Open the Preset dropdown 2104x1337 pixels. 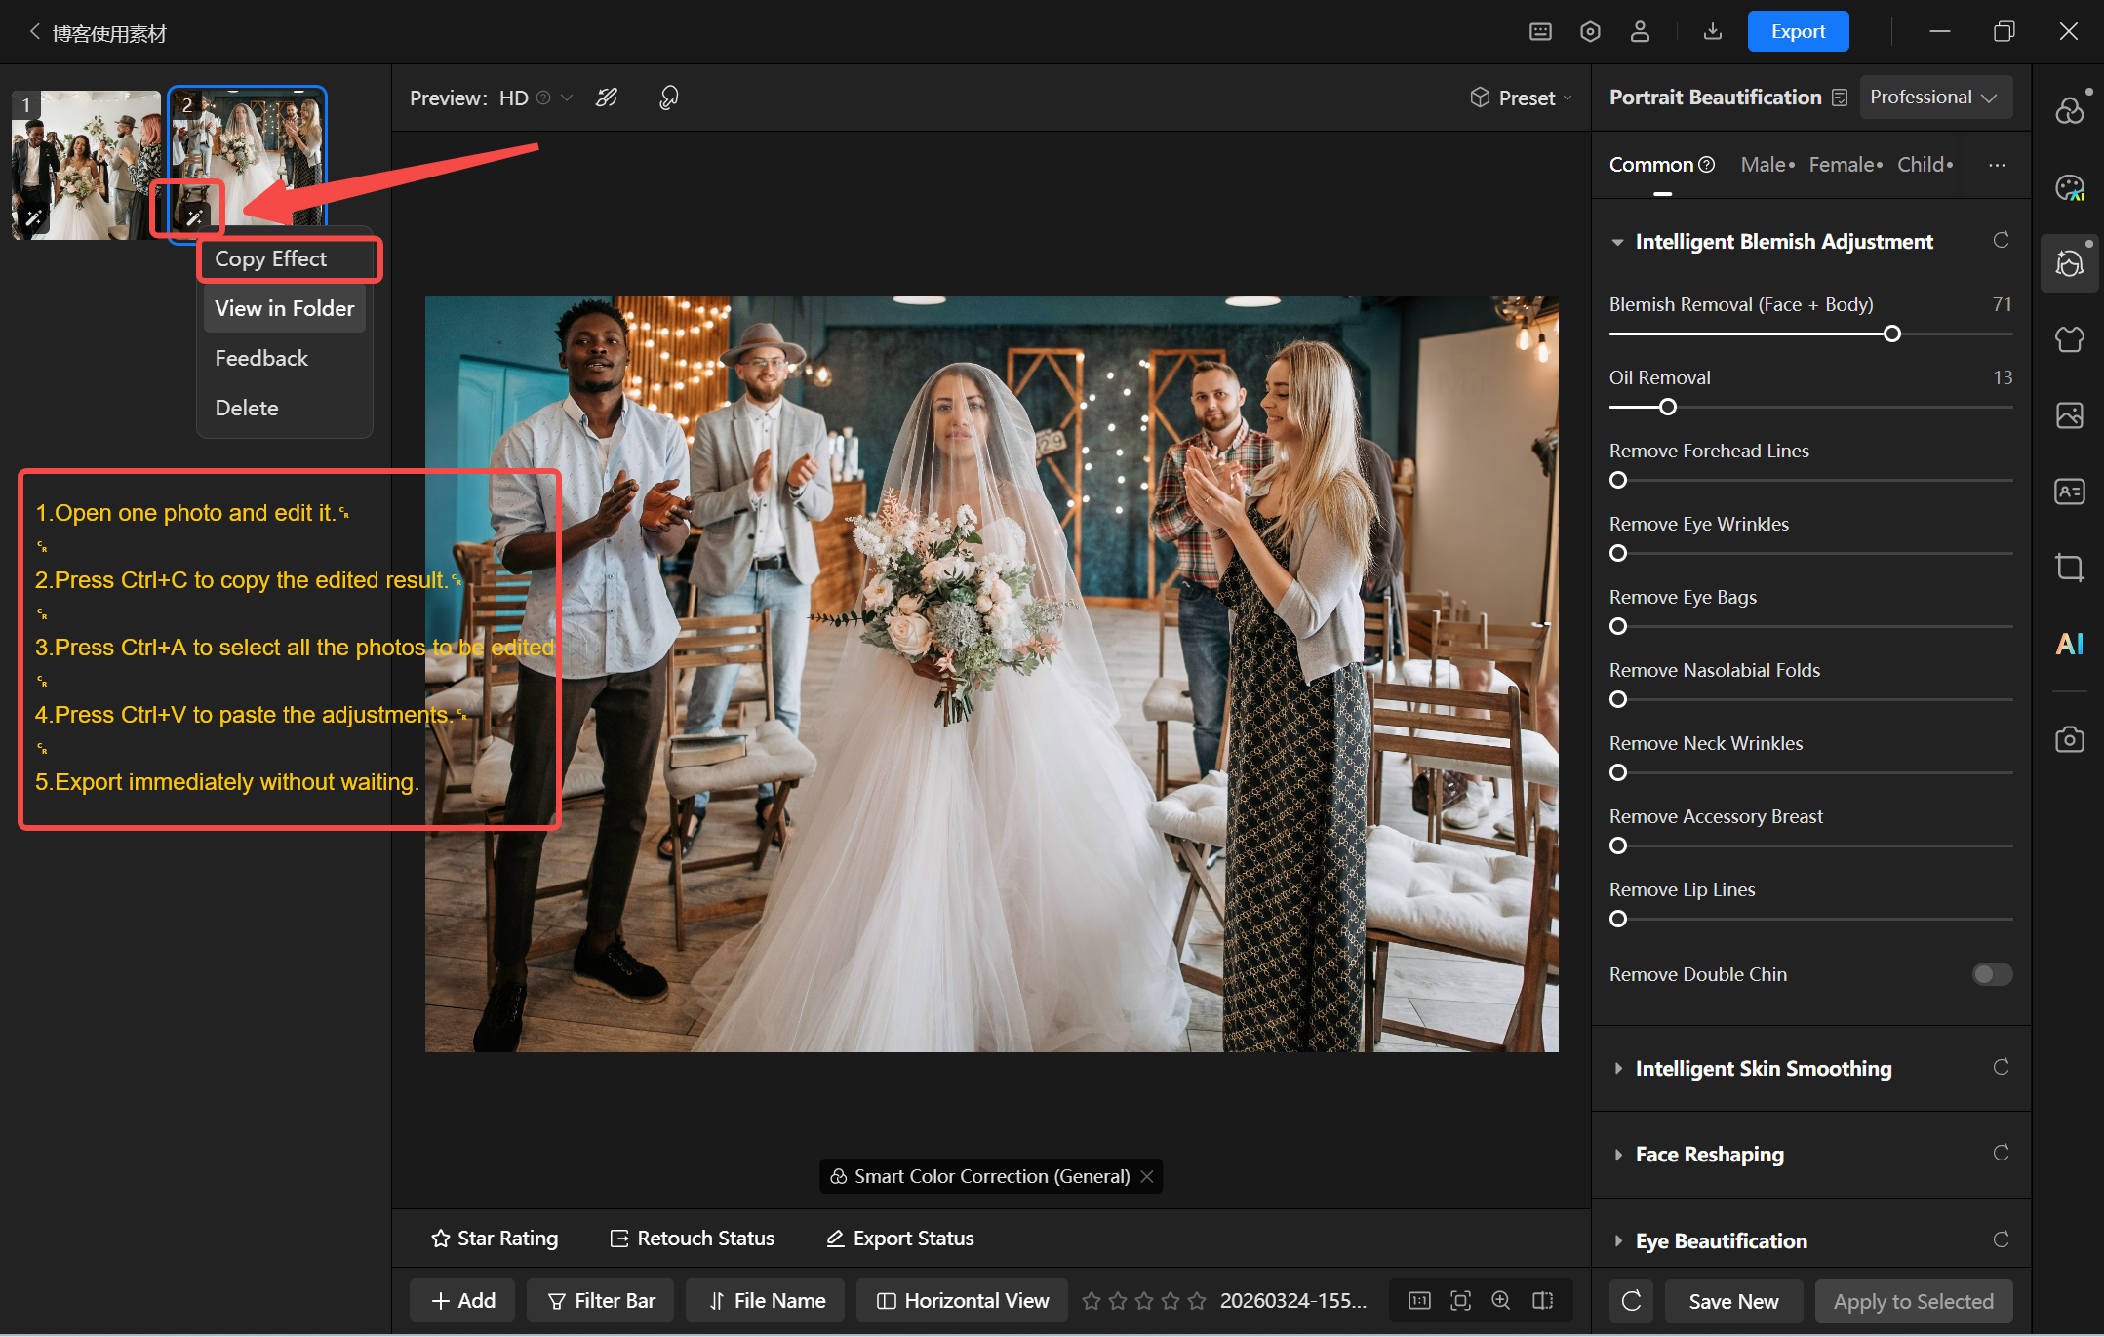1522,98
